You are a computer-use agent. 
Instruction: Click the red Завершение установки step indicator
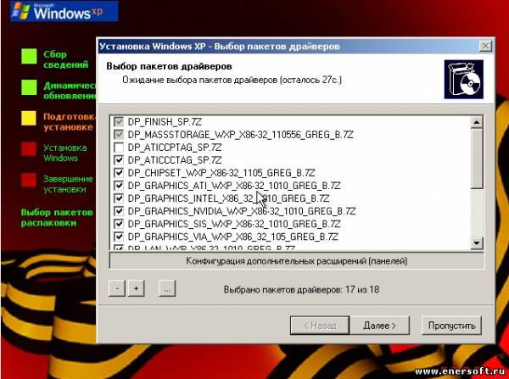click(29, 181)
